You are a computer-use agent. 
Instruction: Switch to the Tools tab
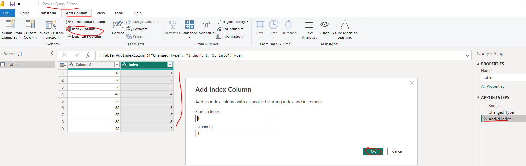tap(119, 13)
